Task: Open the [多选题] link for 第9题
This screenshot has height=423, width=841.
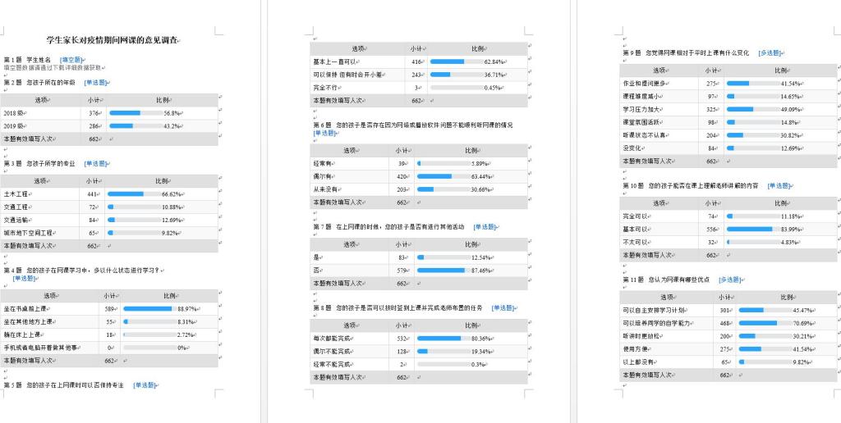Action: click(x=772, y=53)
